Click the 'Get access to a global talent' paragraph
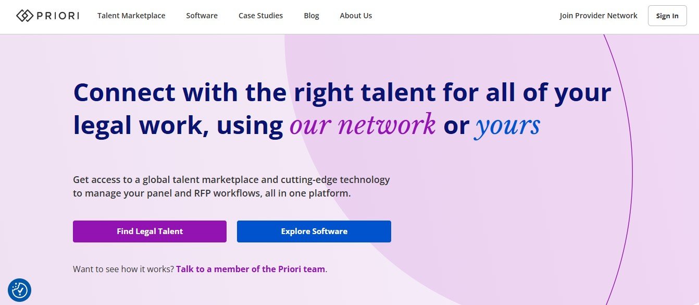This screenshot has height=305, width=699. point(231,180)
